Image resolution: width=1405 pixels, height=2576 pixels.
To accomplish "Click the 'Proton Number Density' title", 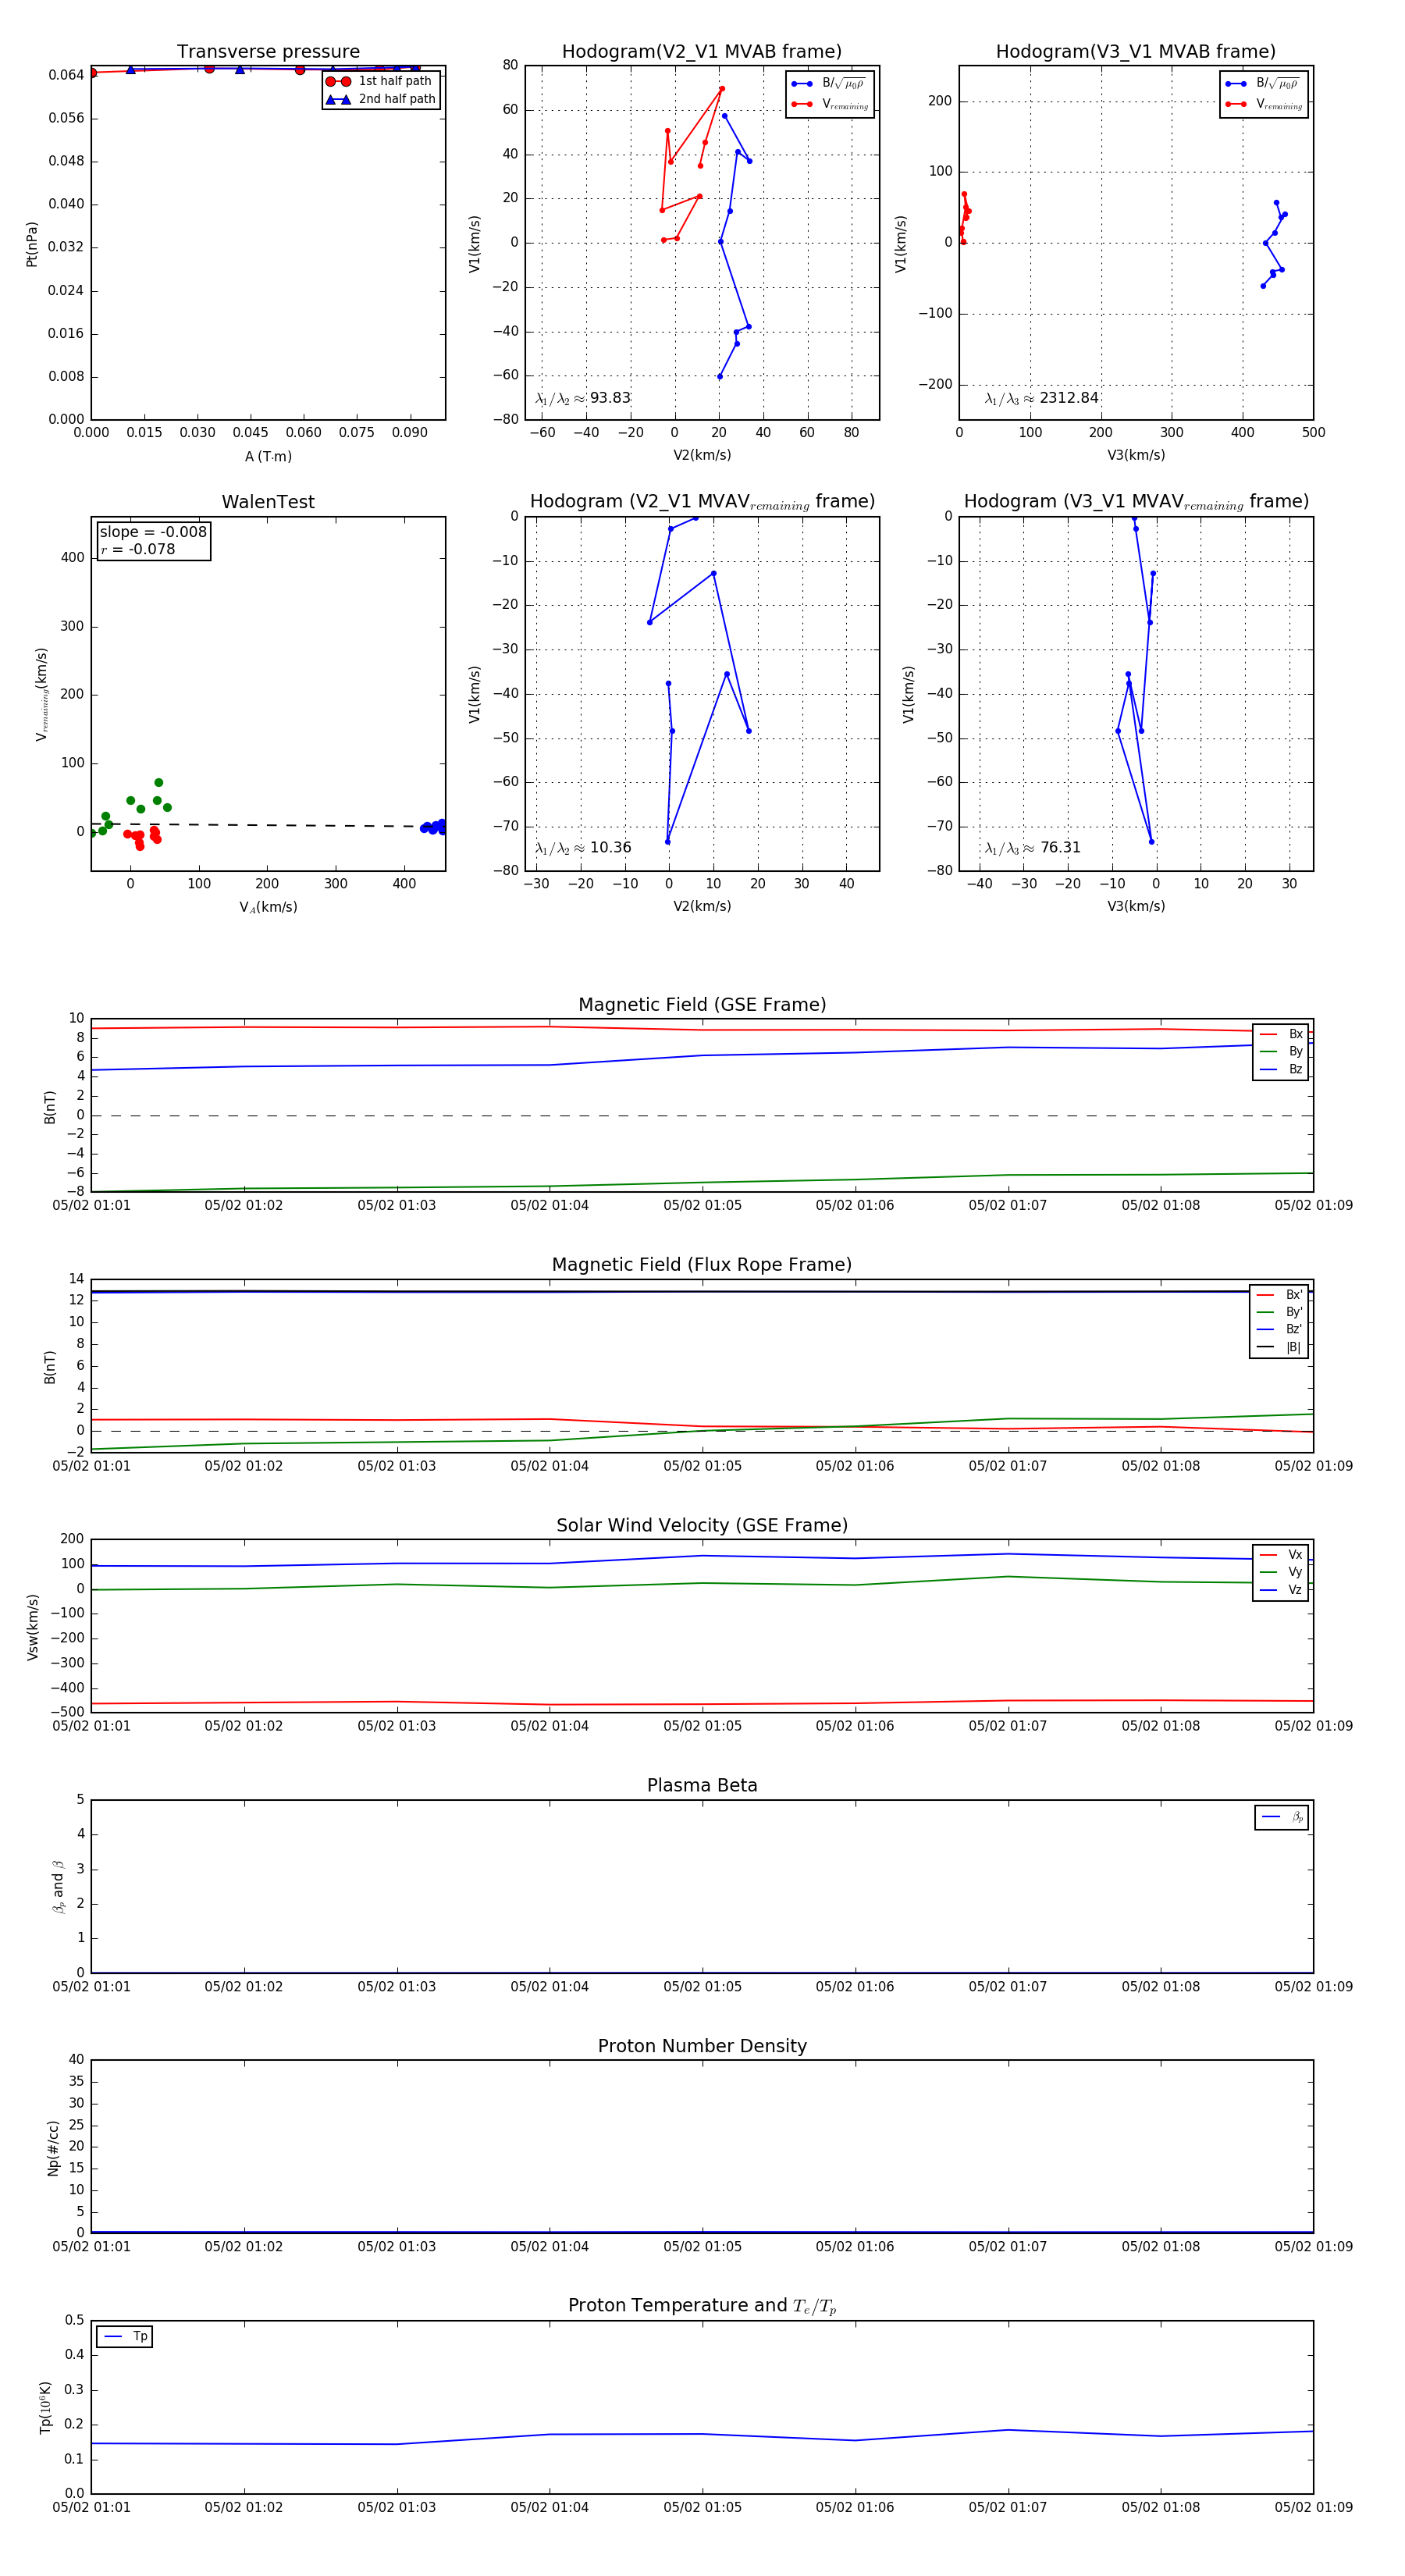I will pos(702,2046).
